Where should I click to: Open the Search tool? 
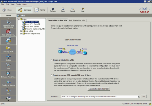73,10
